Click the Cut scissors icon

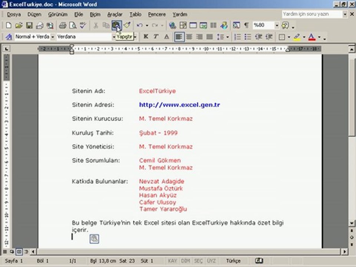point(96,25)
